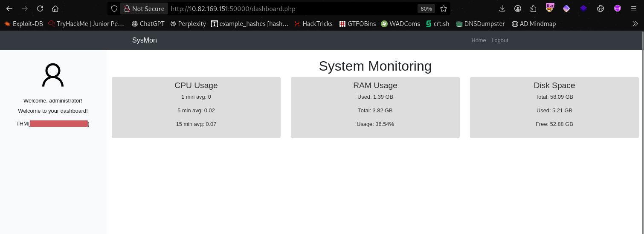This screenshot has width=644, height=234.
Task: Open the extensions puzzle icon
Action: pyautogui.click(x=534, y=9)
